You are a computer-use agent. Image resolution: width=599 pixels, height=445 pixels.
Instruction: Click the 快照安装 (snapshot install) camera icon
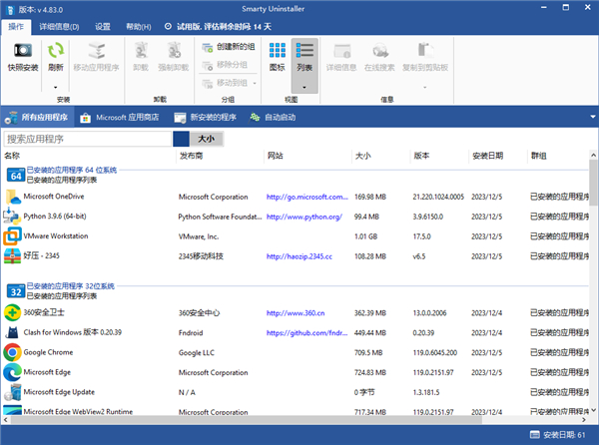coord(22,50)
